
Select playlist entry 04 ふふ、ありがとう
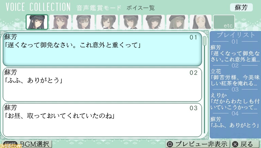235,122
